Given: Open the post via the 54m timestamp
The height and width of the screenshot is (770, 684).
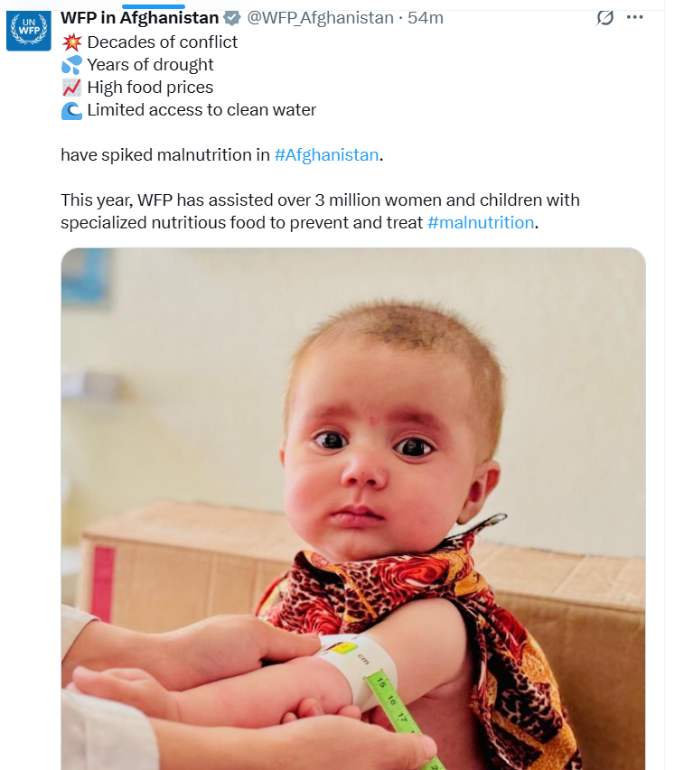Looking at the screenshot, I should pyautogui.click(x=426, y=18).
